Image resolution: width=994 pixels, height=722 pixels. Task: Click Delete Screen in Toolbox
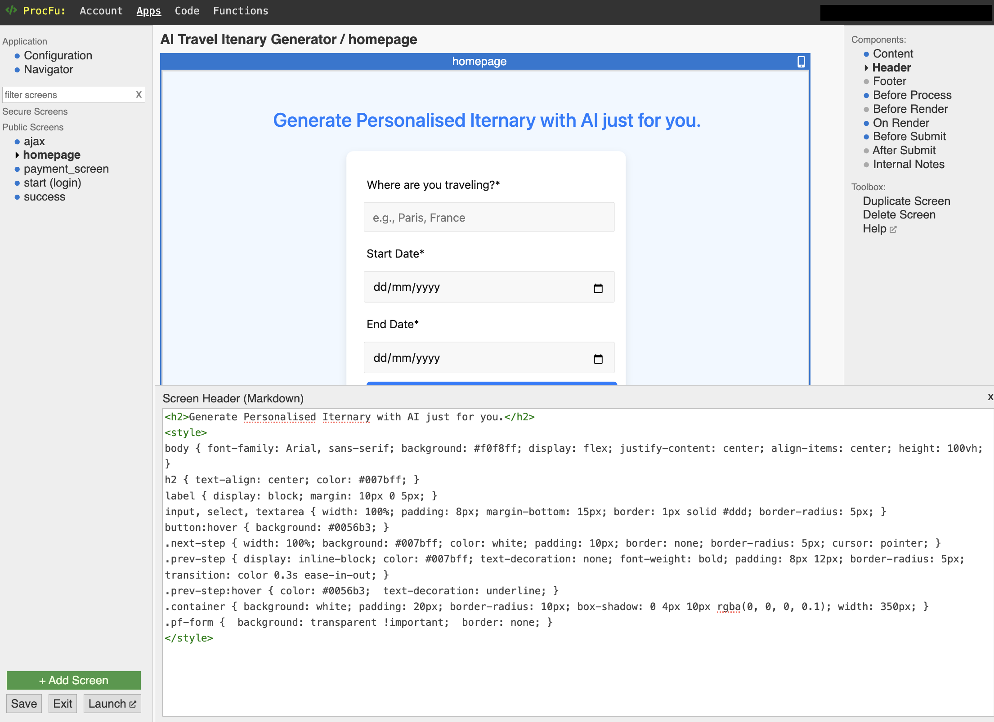click(x=899, y=214)
